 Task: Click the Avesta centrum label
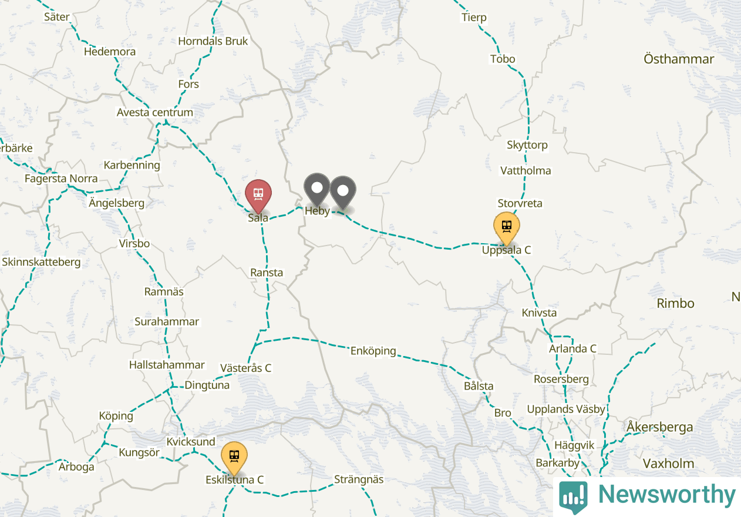(x=155, y=112)
